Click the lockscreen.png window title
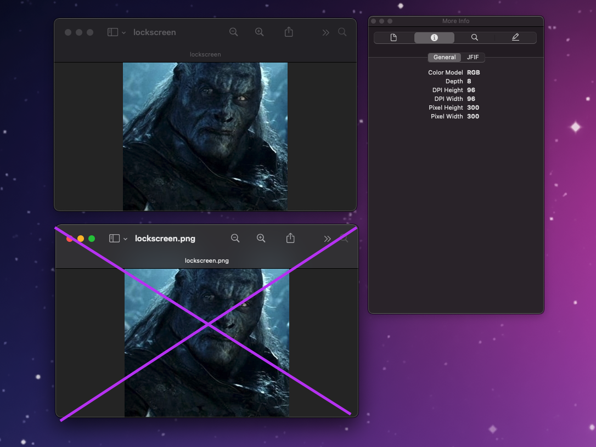The width and height of the screenshot is (596, 447). tap(165, 239)
